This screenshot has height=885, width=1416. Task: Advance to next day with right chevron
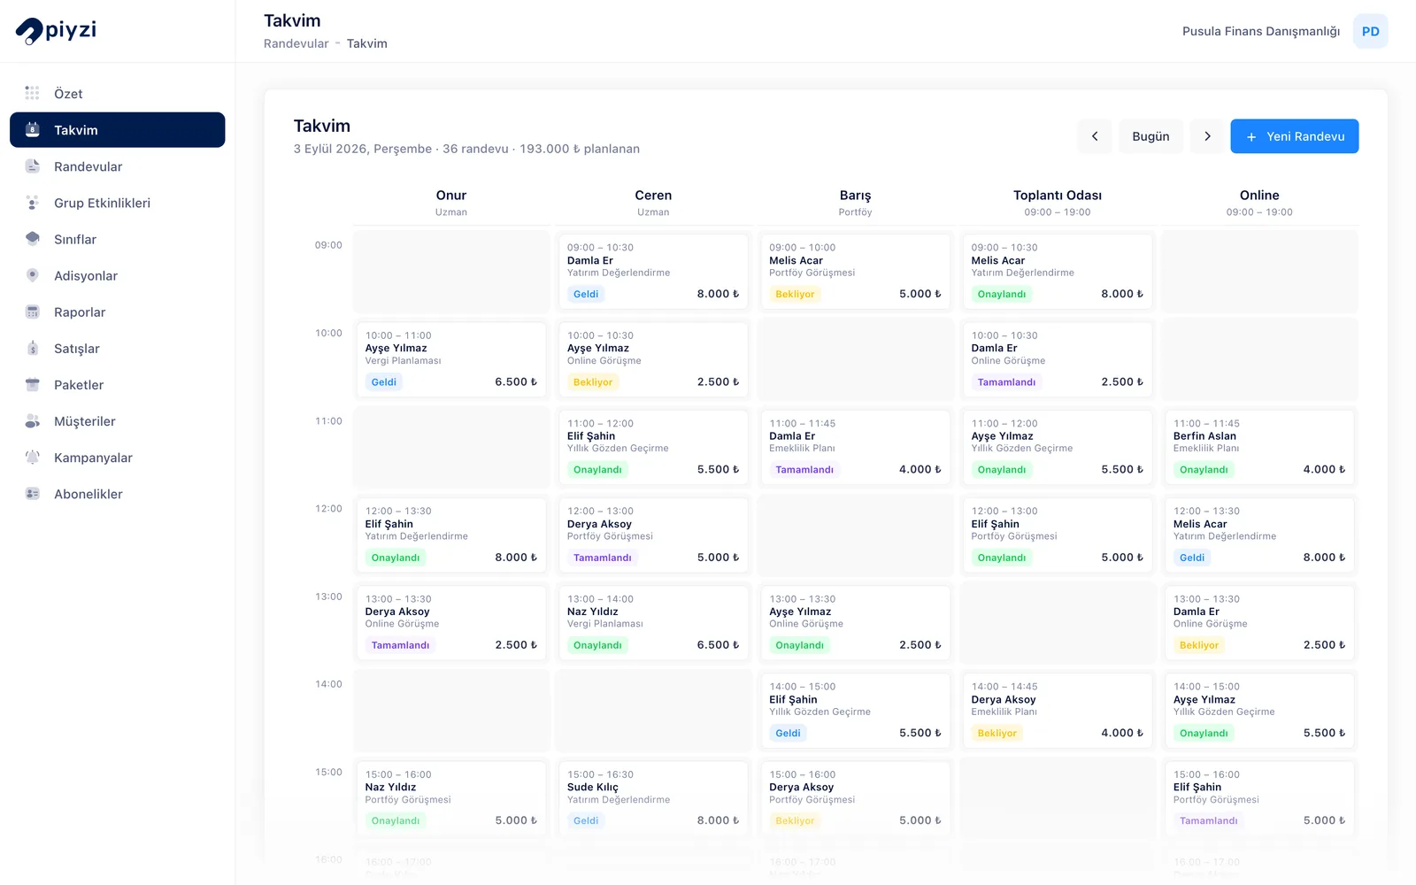pyautogui.click(x=1207, y=136)
